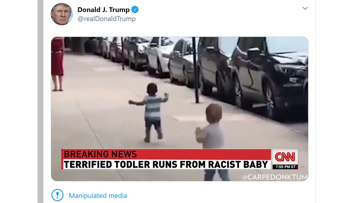Click the white car parked on street

(158, 56)
